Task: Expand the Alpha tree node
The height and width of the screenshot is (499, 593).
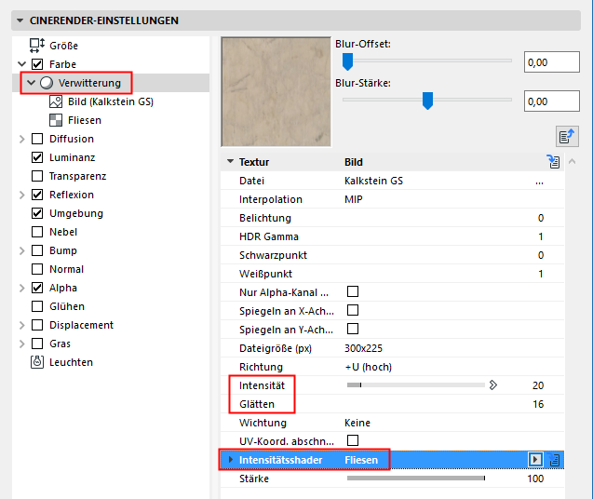Action: point(22,288)
